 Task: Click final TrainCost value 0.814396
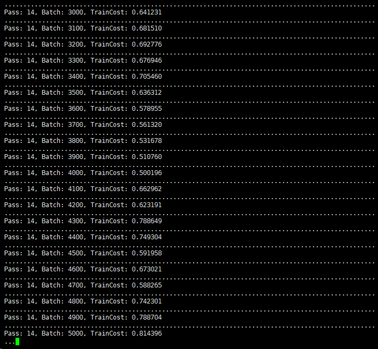pyautogui.click(x=147, y=333)
